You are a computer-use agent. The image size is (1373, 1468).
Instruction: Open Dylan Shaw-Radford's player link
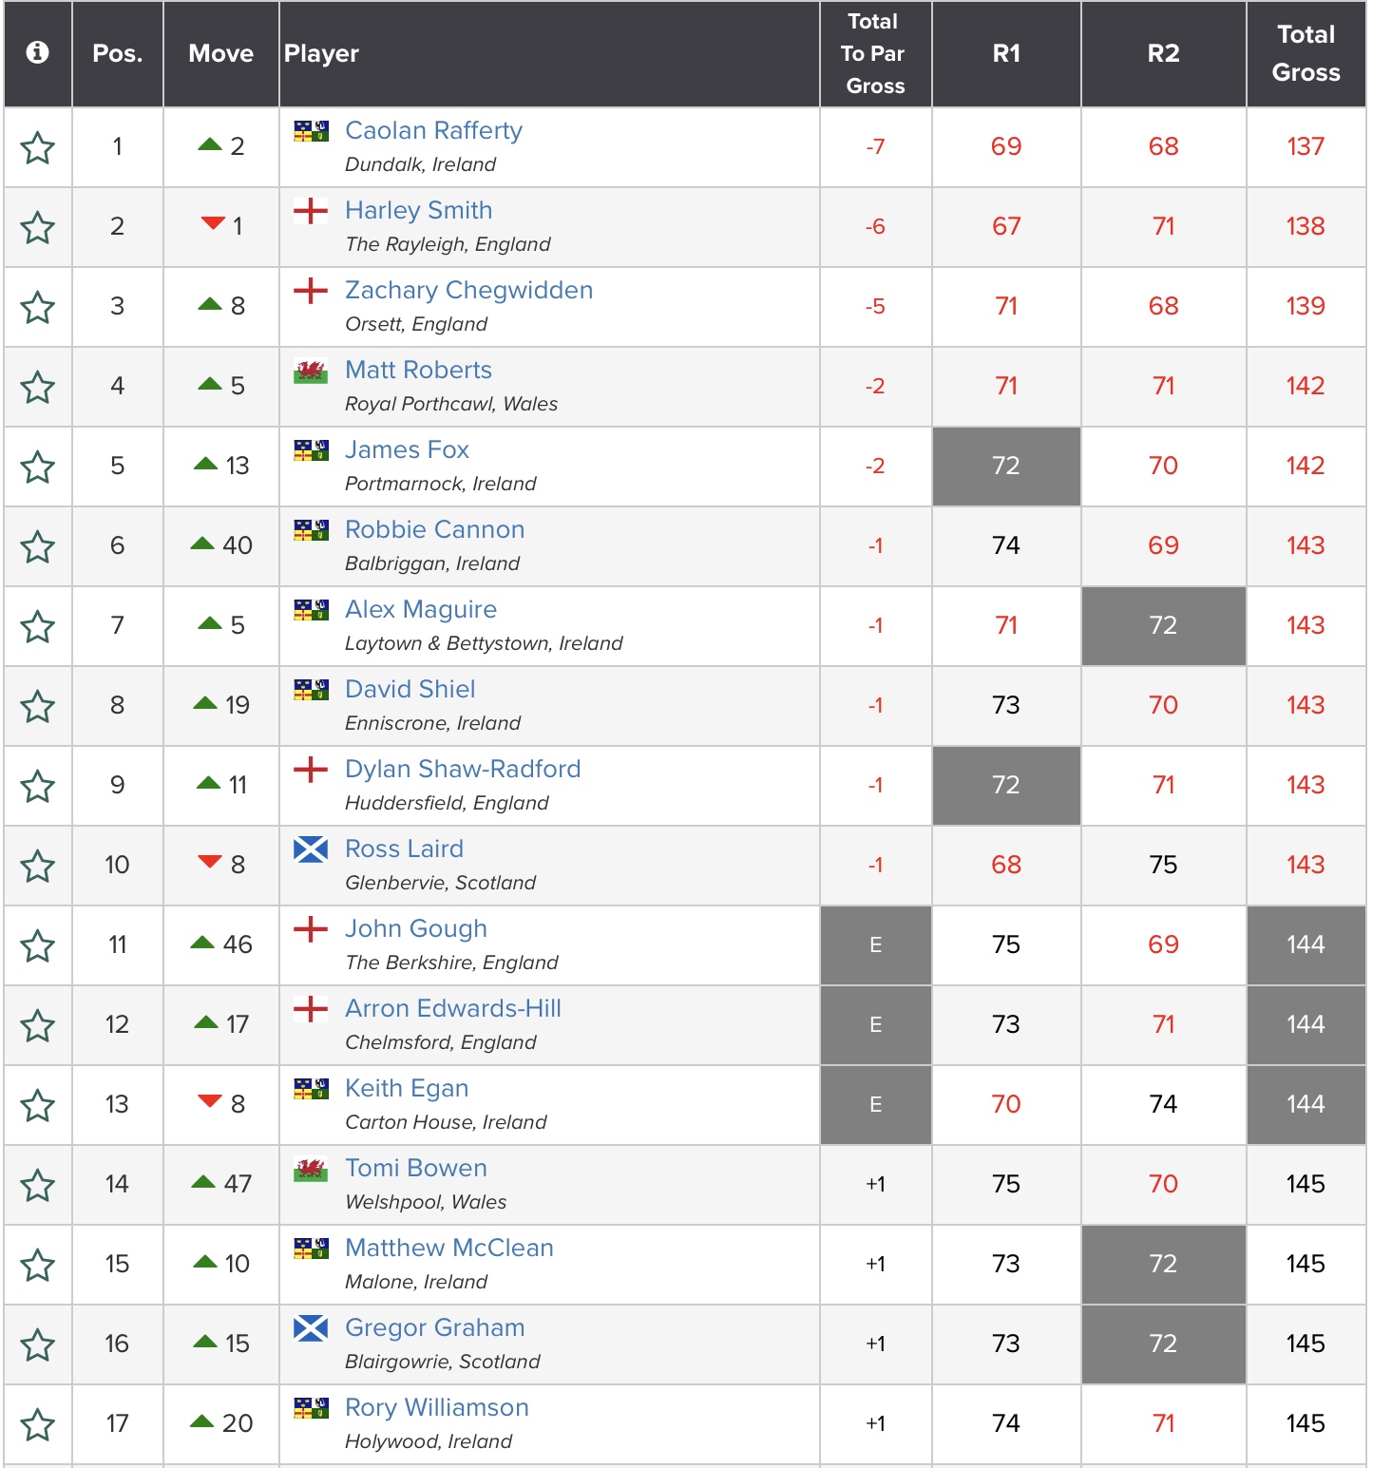click(x=463, y=769)
